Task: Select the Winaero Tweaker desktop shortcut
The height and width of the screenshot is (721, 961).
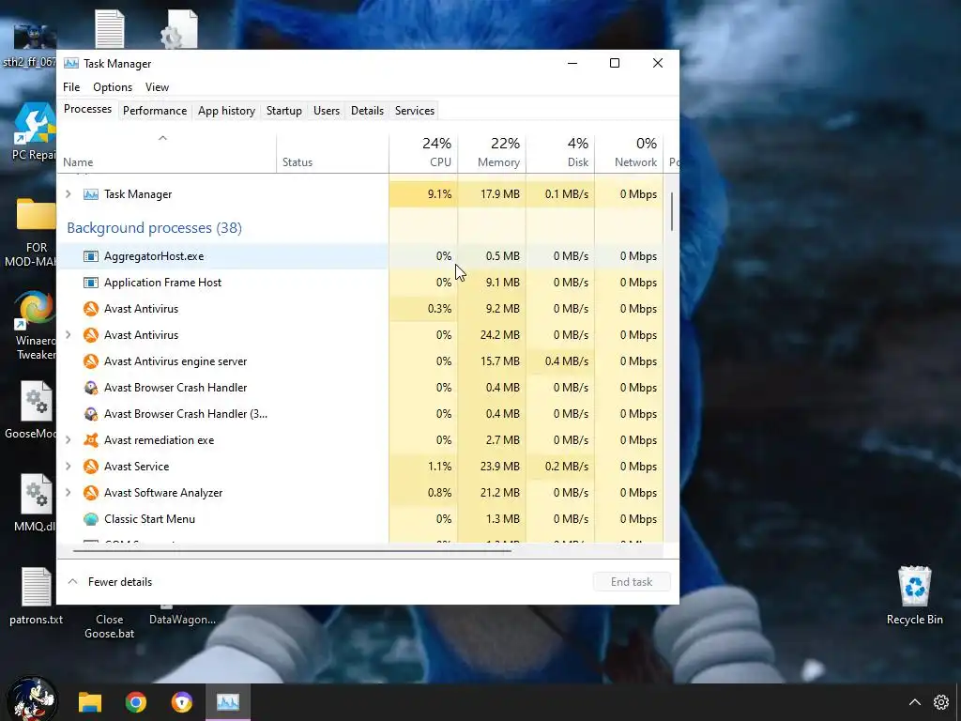Action: (x=35, y=326)
